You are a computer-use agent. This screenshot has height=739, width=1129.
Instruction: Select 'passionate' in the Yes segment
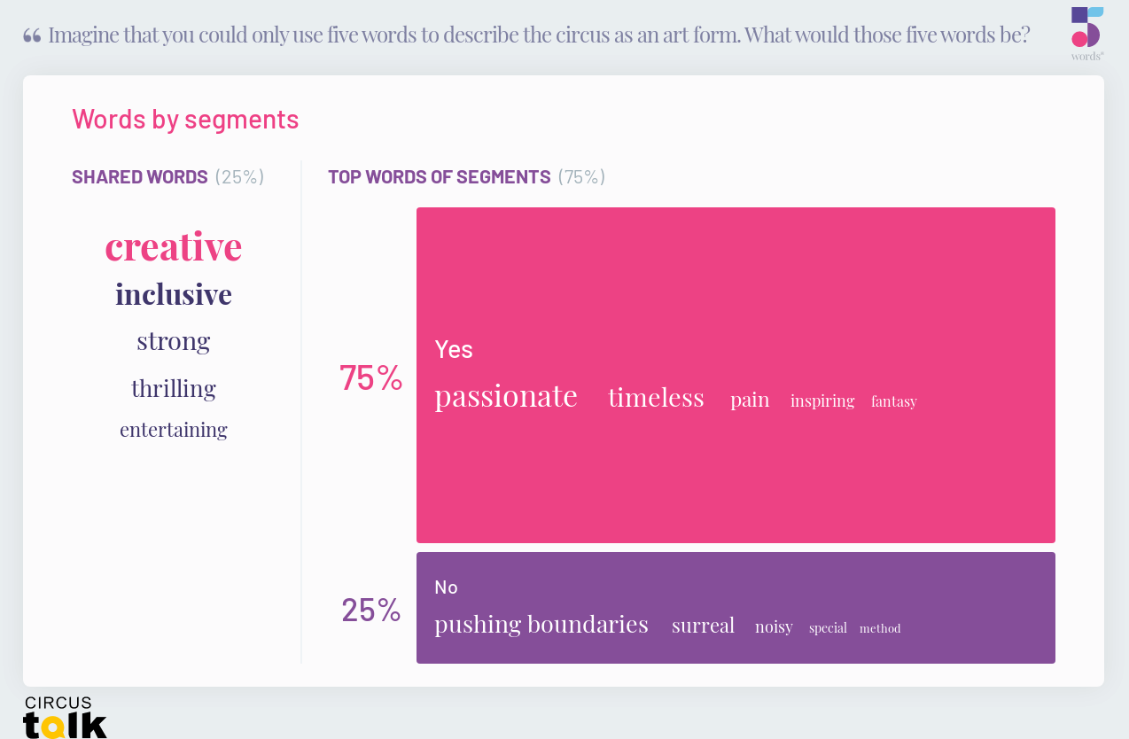506,396
